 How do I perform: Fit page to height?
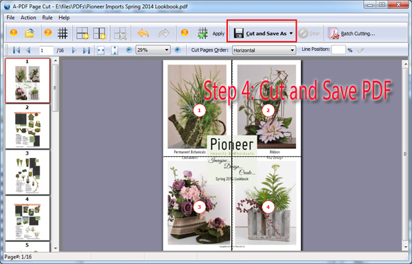(114, 50)
